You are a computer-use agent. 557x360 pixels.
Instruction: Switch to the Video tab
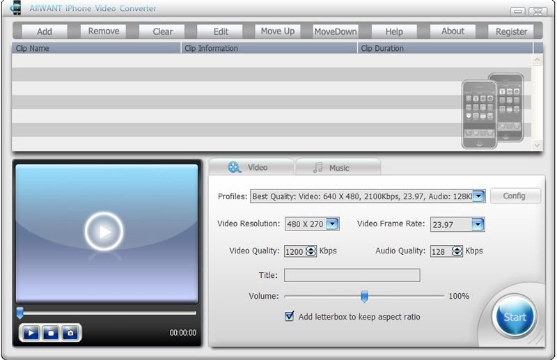pos(251,167)
